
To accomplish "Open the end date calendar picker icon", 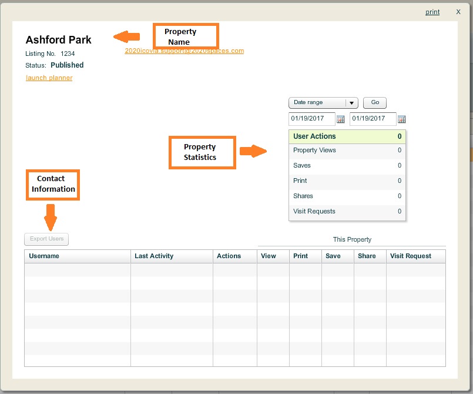I will 402,119.
